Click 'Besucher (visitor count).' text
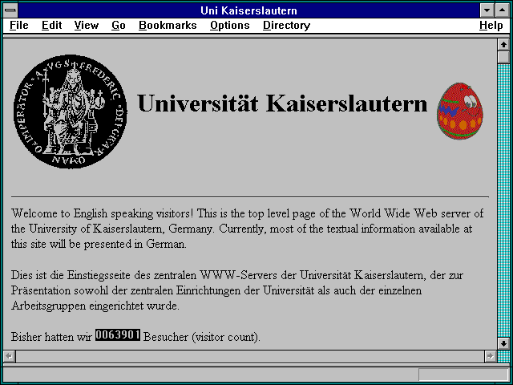 (x=202, y=337)
